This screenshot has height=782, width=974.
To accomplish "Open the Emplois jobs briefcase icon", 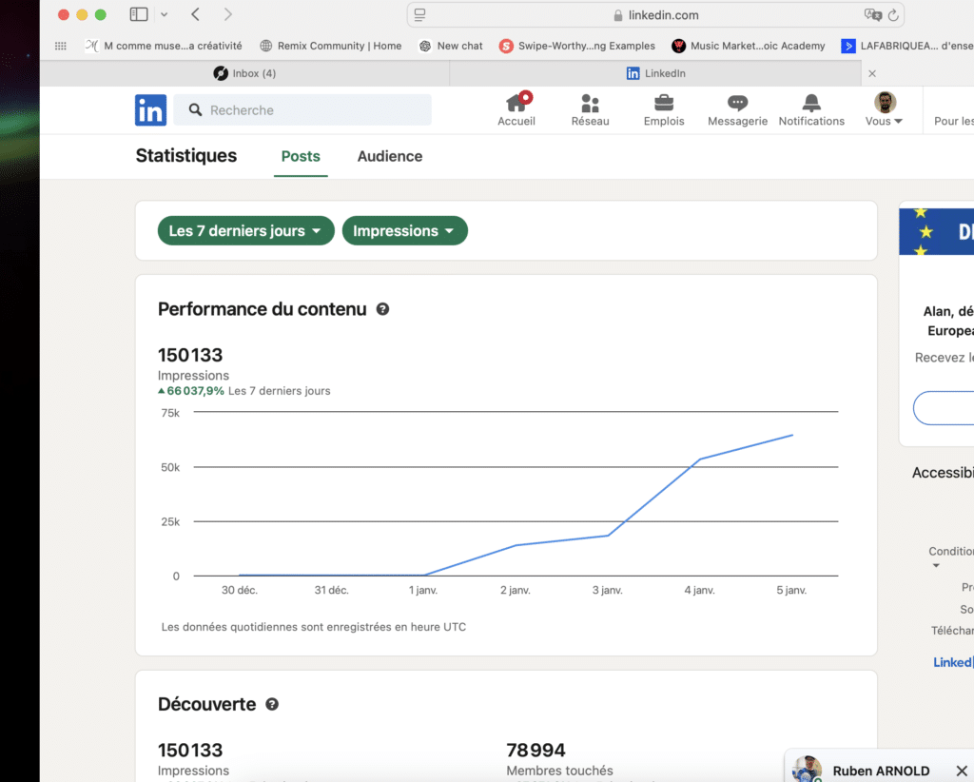I will 664,104.
